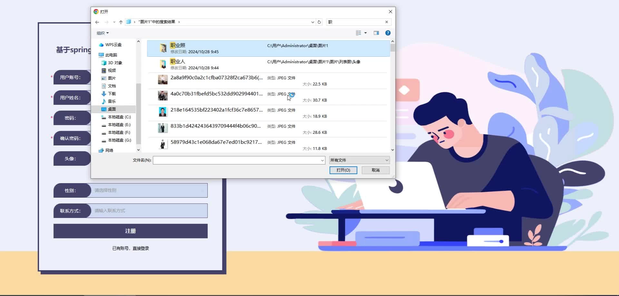Expand the filename history dropdown
This screenshot has height=296, width=619.
[x=322, y=160]
